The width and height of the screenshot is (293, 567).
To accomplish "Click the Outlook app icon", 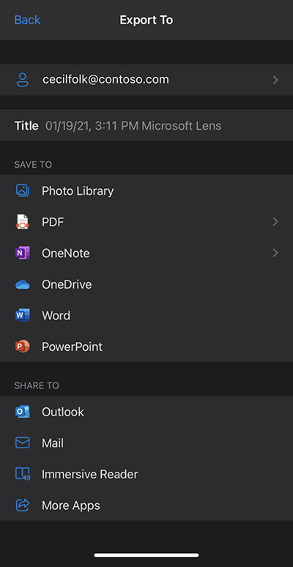I will pyautogui.click(x=23, y=412).
